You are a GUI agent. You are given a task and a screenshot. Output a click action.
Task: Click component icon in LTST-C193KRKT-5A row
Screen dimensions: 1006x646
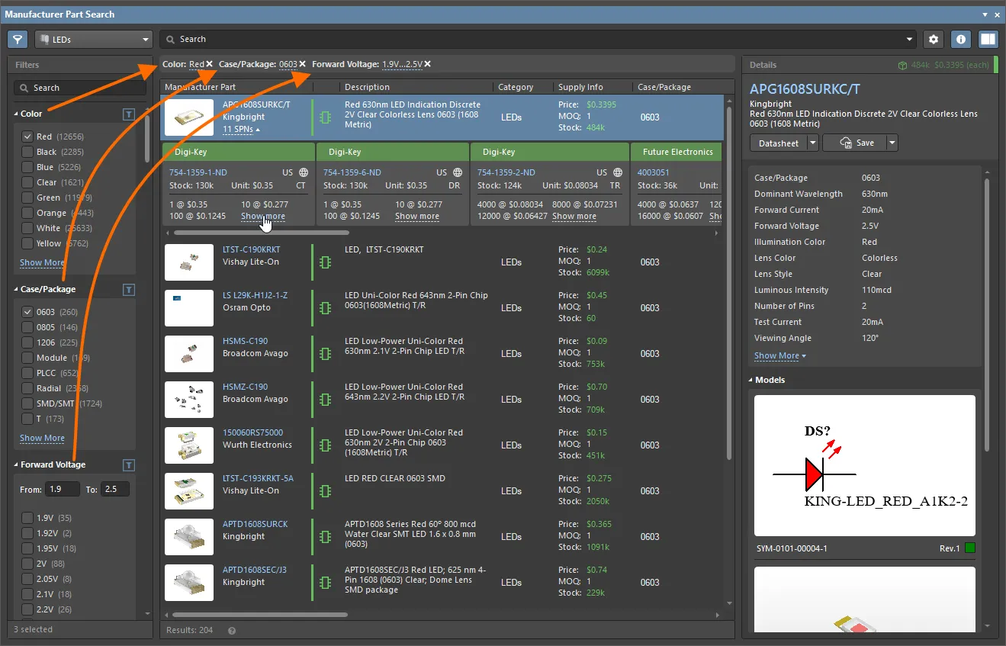coord(326,491)
